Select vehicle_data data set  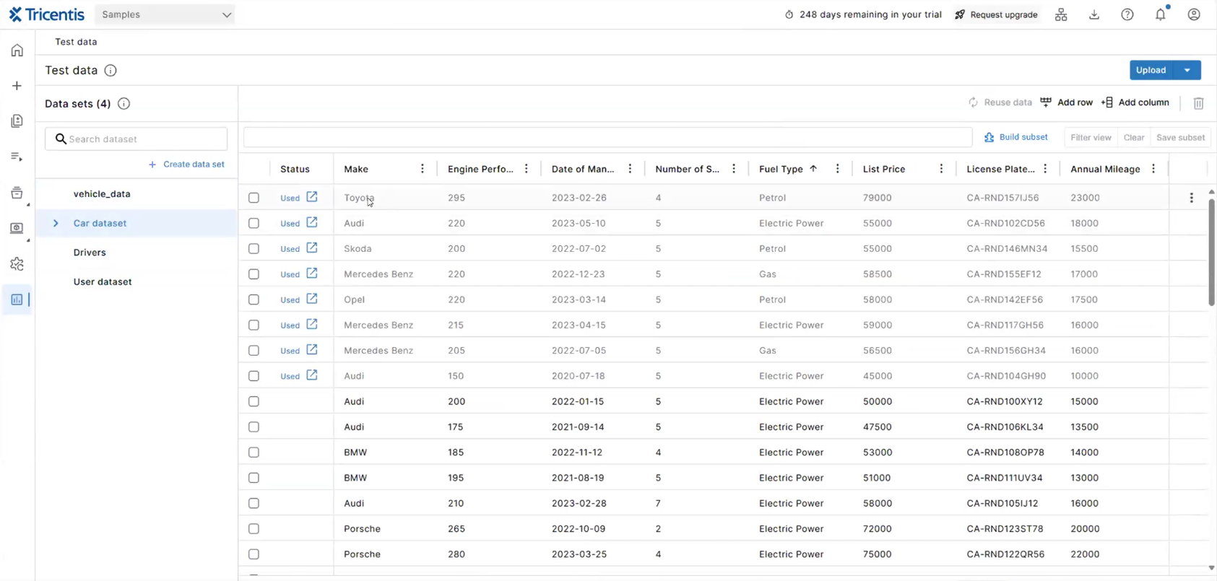[102, 194]
